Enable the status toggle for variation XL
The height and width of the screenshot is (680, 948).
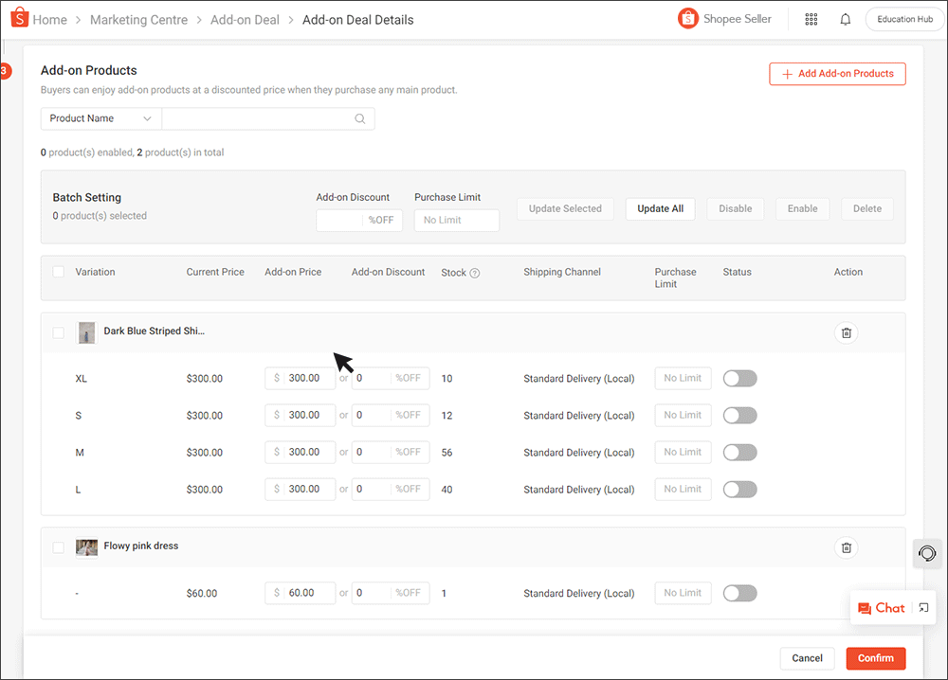tap(739, 378)
